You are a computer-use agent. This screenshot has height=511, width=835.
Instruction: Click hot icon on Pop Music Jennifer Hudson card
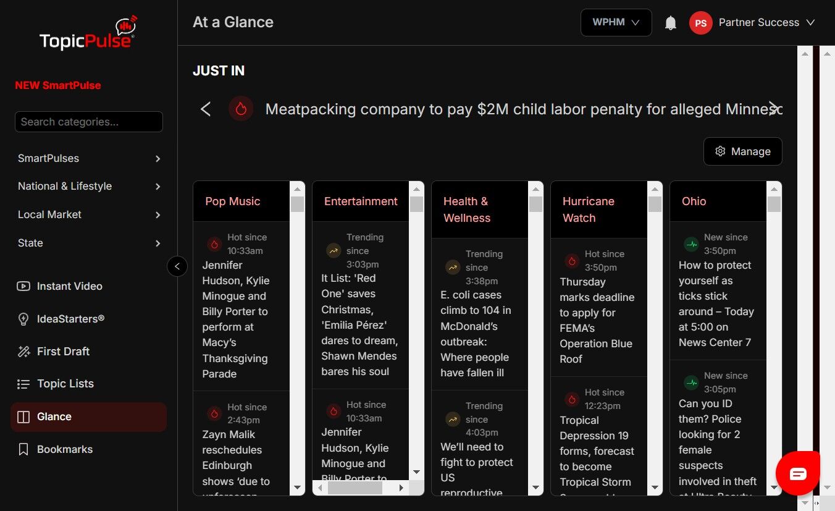pyautogui.click(x=214, y=244)
